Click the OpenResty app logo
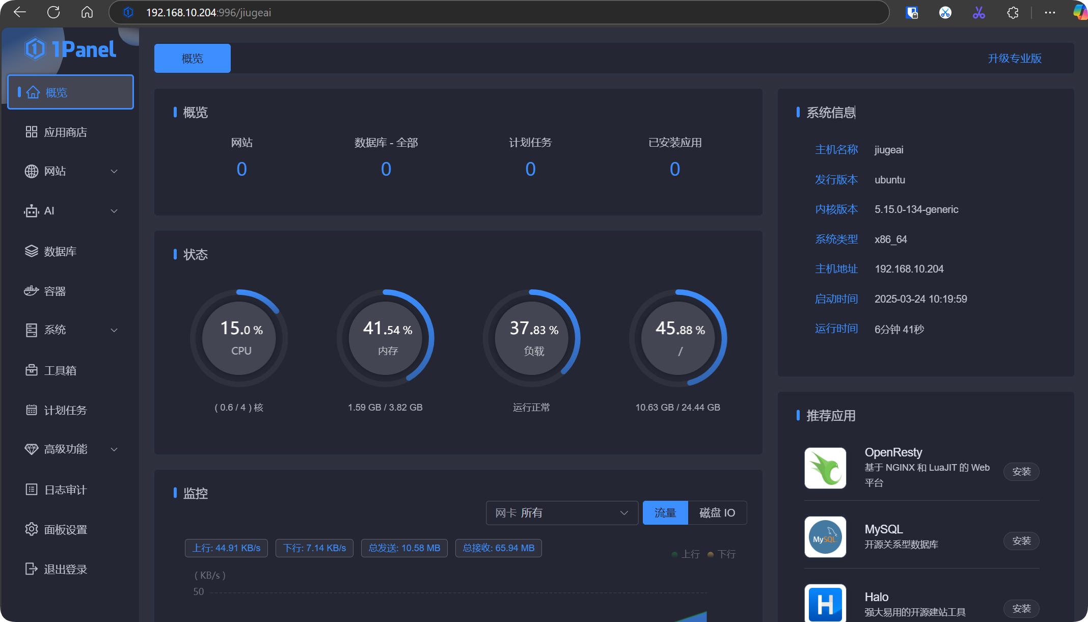Viewport: 1088px width, 622px height. (x=825, y=468)
